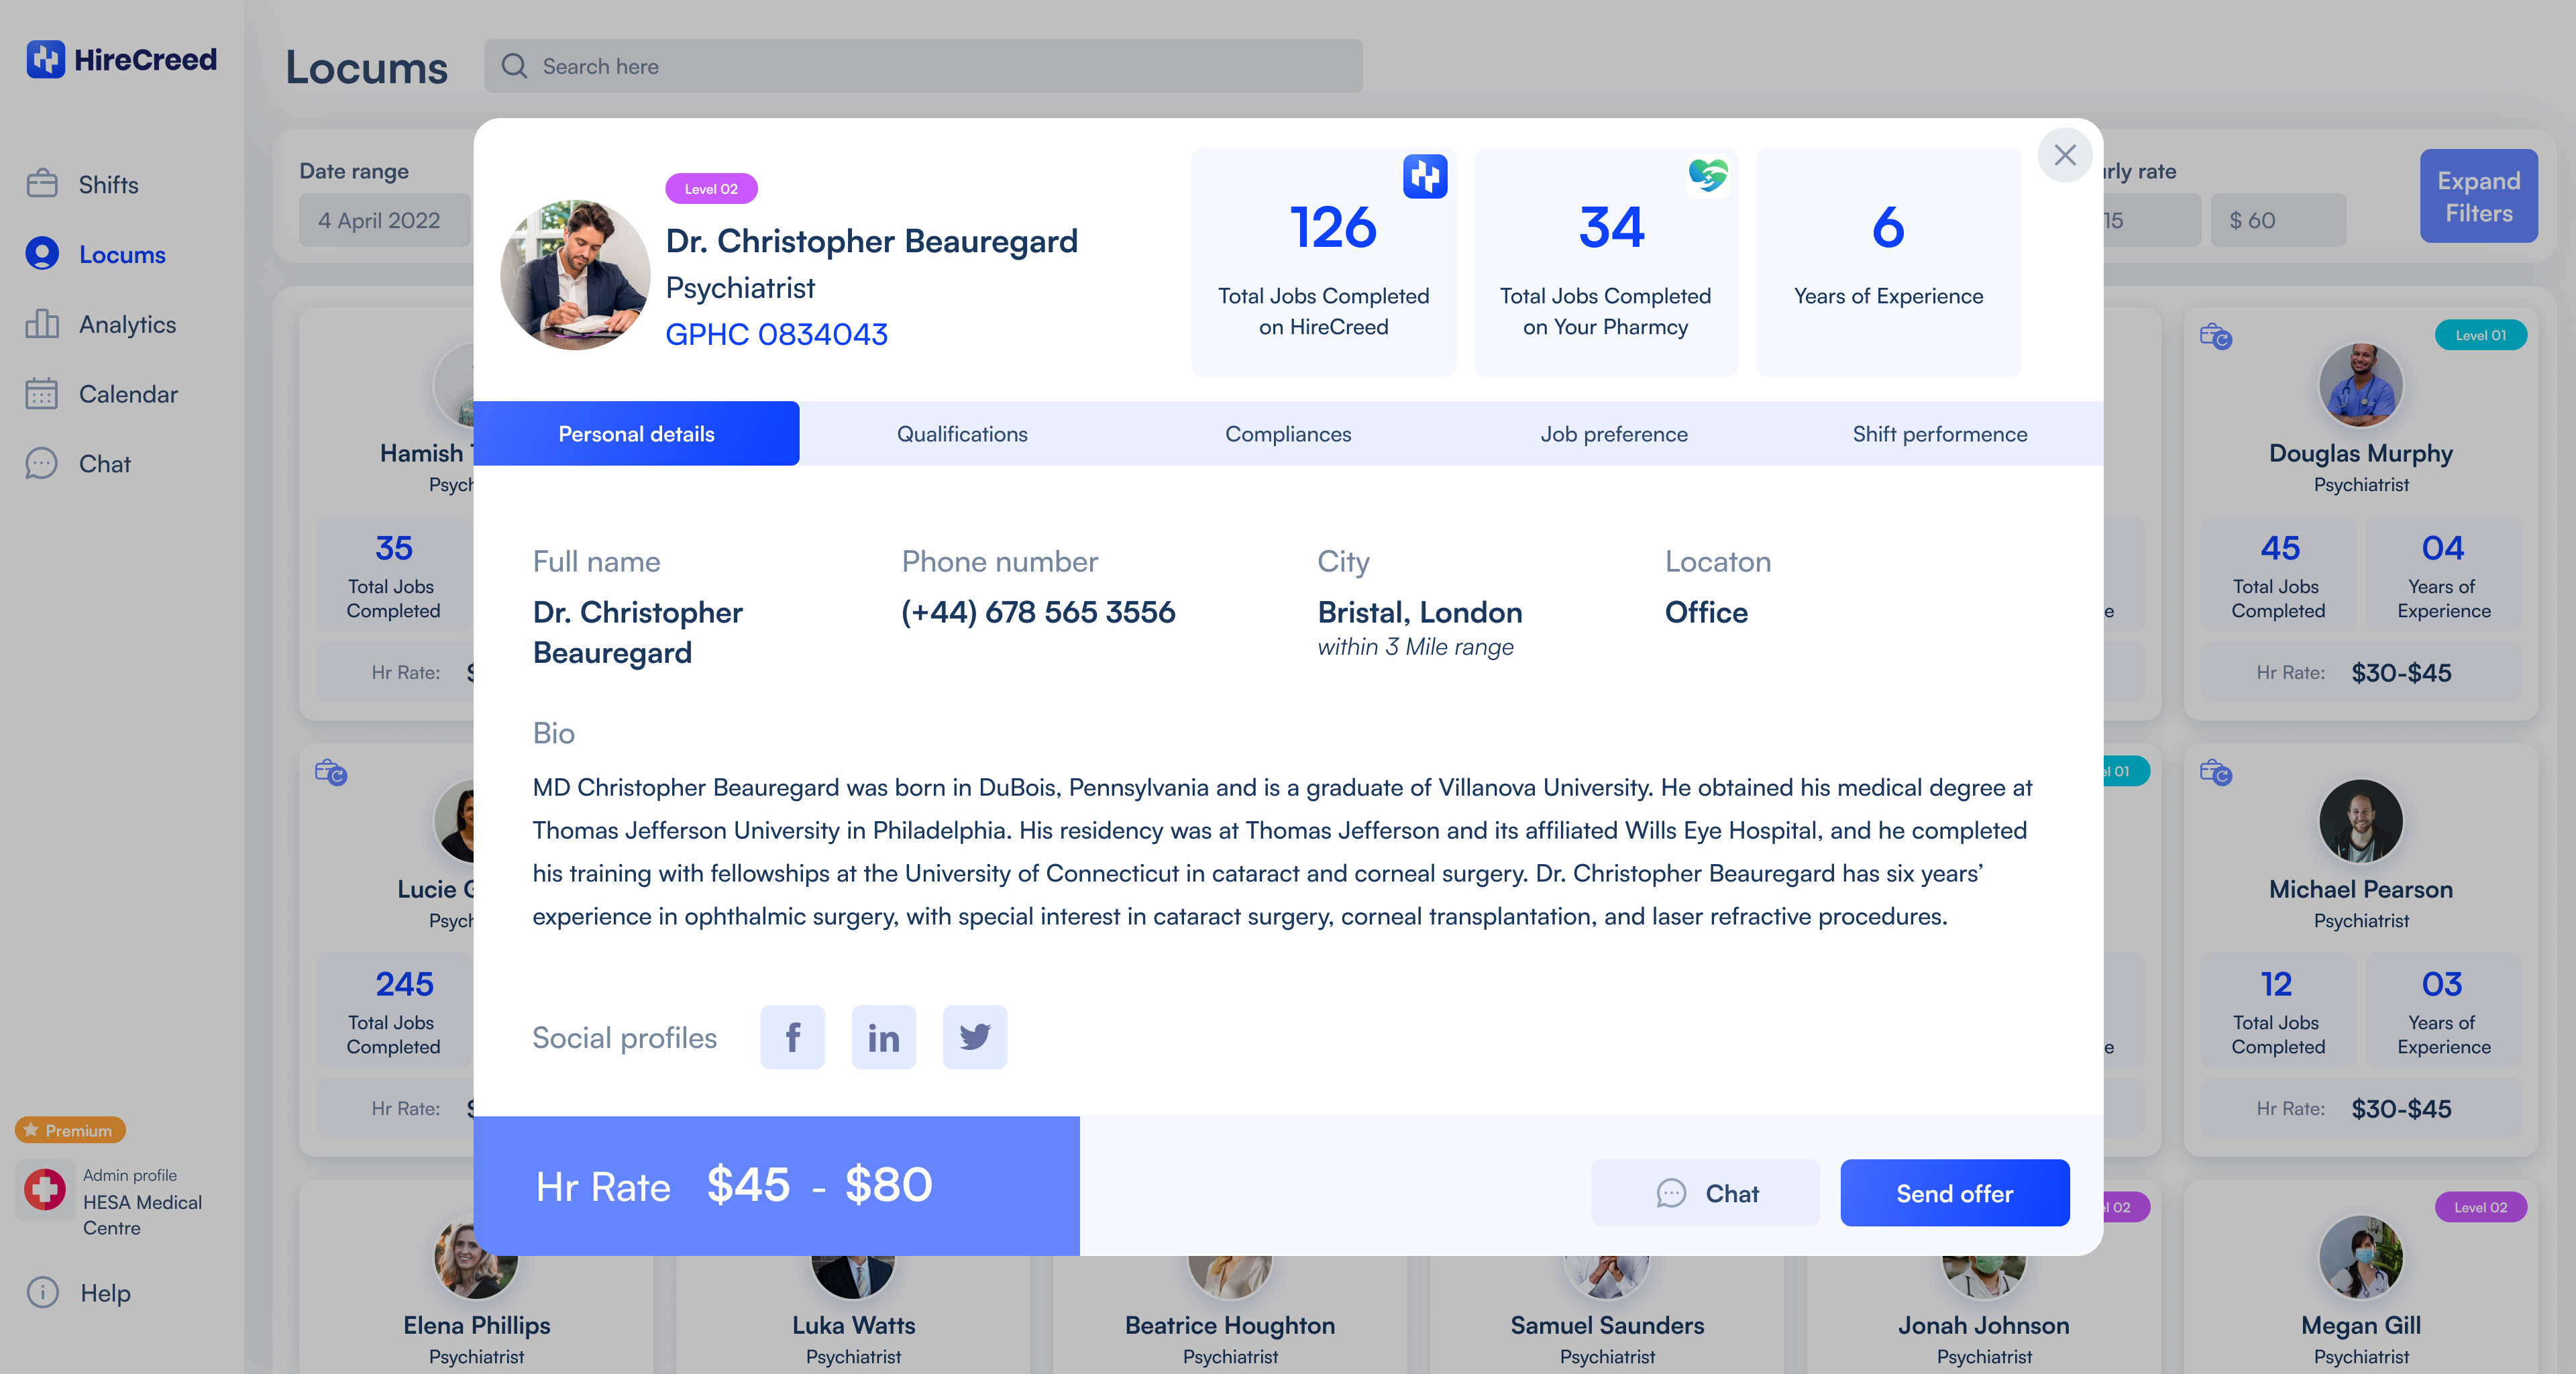This screenshot has height=1374, width=2576.
Task: Click the GPHC 0834043 link
Action: click(x=776, y=334)
